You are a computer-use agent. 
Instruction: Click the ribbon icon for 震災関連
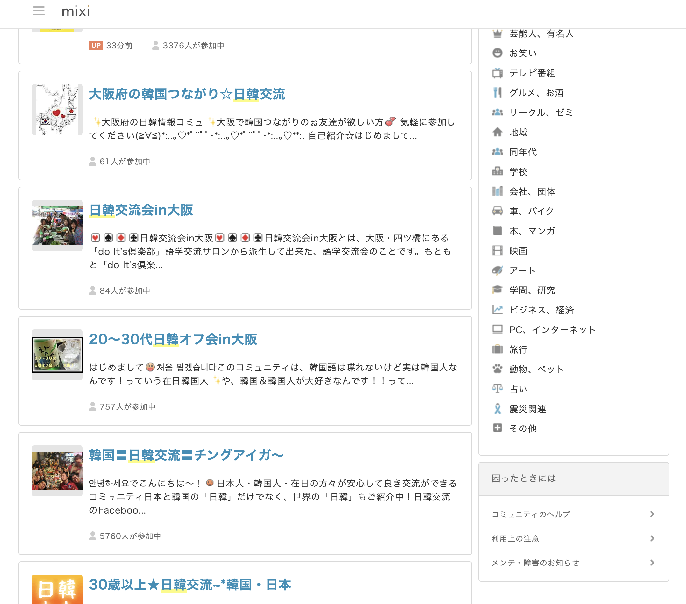tap(497, 409)
